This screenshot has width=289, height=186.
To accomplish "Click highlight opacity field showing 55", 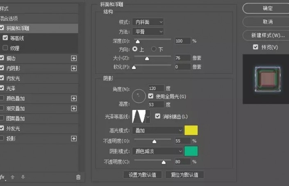I will pyautogui.click(x=183, y=141).
